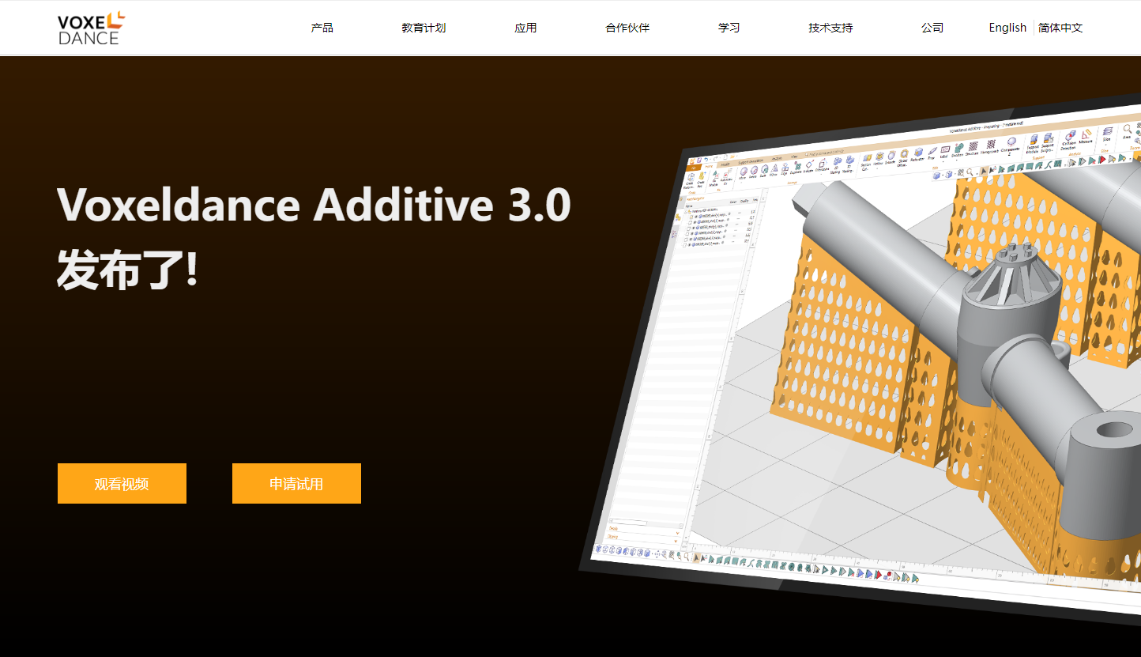The image size is (1141, 657).
Task: Open the 学习 menu in the site navigation
Action: 728,27
